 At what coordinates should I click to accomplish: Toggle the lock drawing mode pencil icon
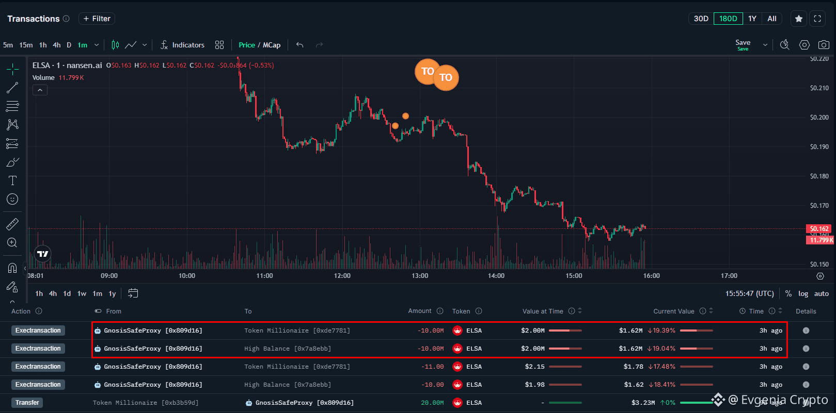click(x=12, y=287)
